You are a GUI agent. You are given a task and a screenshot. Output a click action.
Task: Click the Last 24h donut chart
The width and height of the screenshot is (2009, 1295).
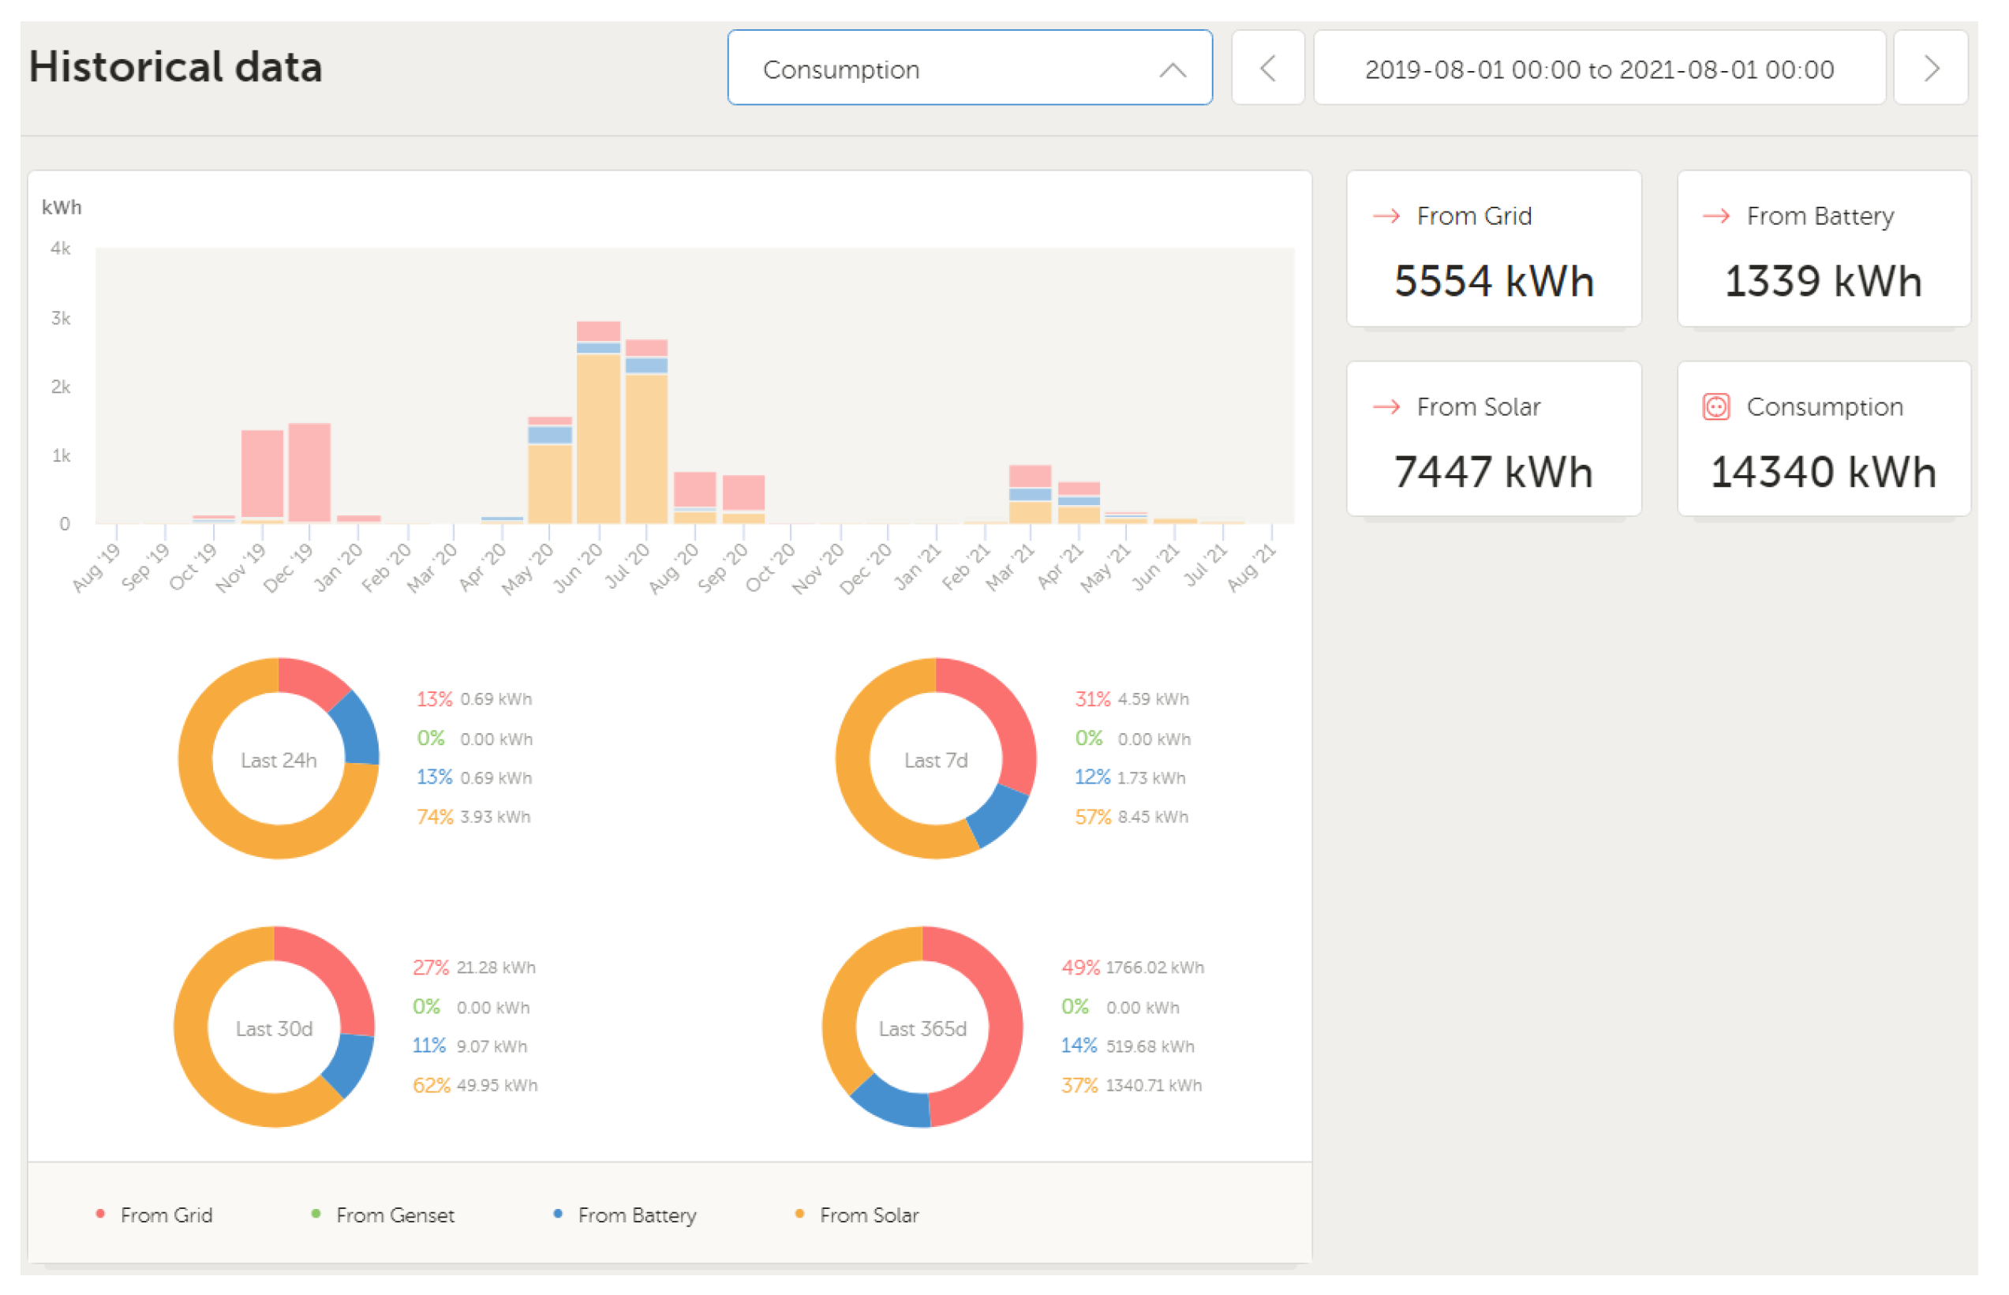279,758
